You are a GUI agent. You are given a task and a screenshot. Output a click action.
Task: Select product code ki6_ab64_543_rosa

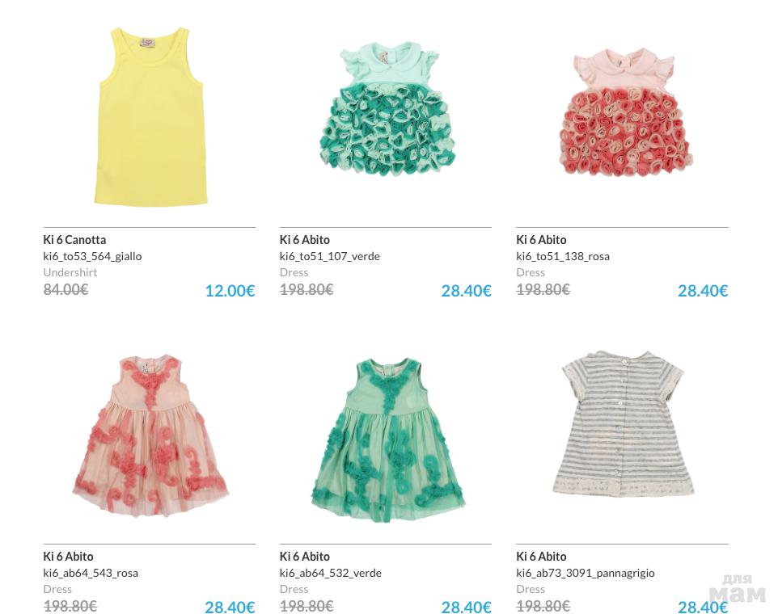(91, 573)
